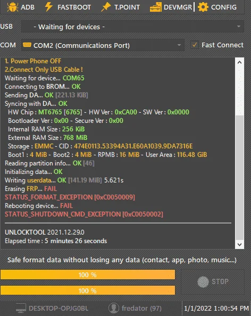Click the COM65 device value

[73, 78]
